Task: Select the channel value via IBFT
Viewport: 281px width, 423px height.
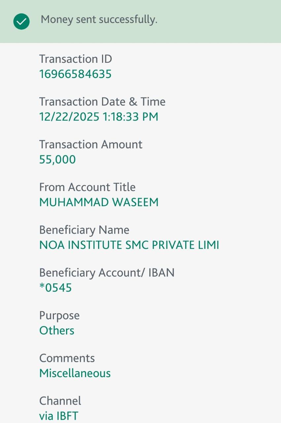Action: 59,416
